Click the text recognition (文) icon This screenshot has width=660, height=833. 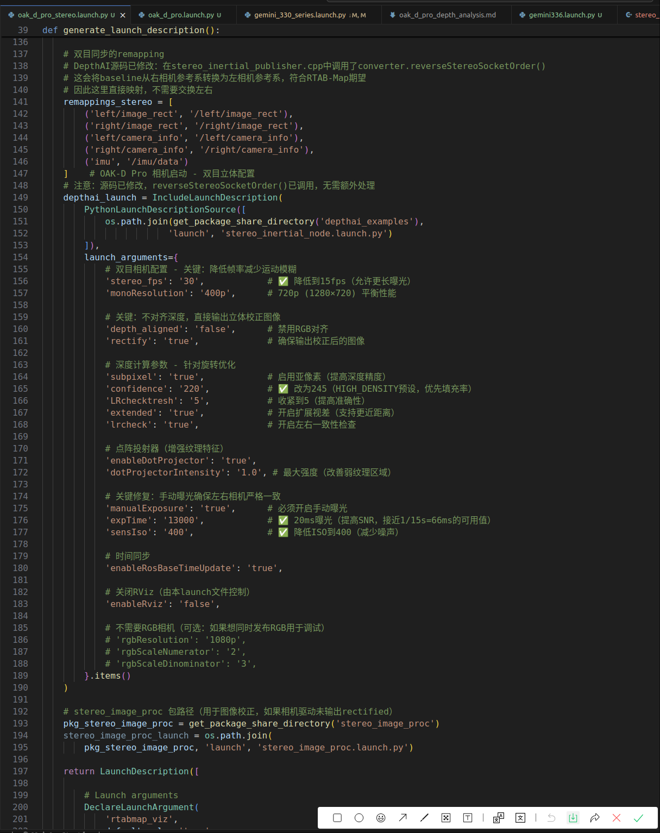[520, 818]
